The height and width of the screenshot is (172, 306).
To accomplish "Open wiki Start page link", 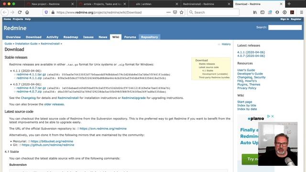I will (x=244, y=102).
